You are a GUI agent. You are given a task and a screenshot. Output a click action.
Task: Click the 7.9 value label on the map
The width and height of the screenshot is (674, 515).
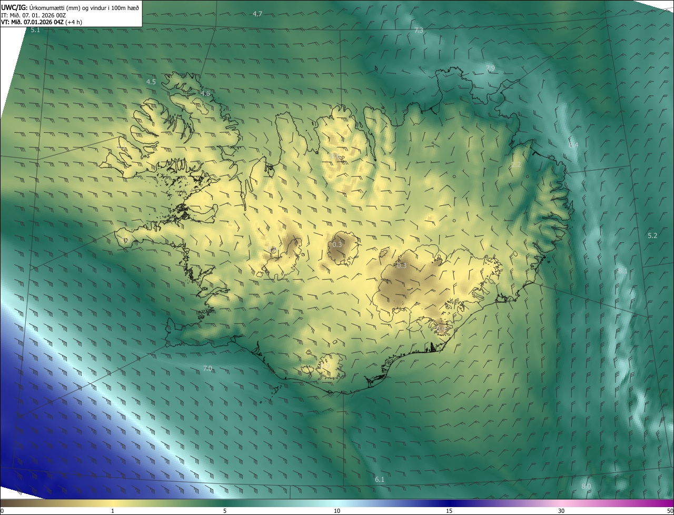point(490,68)
